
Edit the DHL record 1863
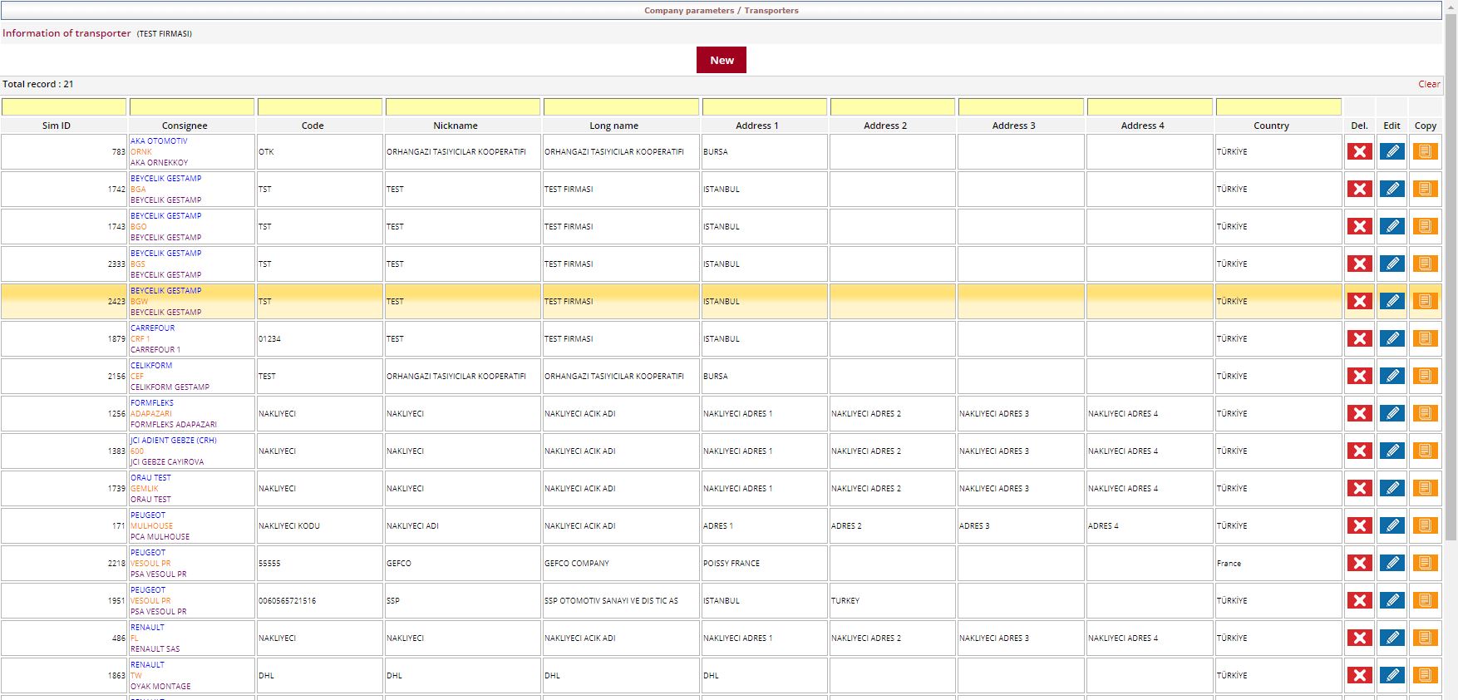1392,675
